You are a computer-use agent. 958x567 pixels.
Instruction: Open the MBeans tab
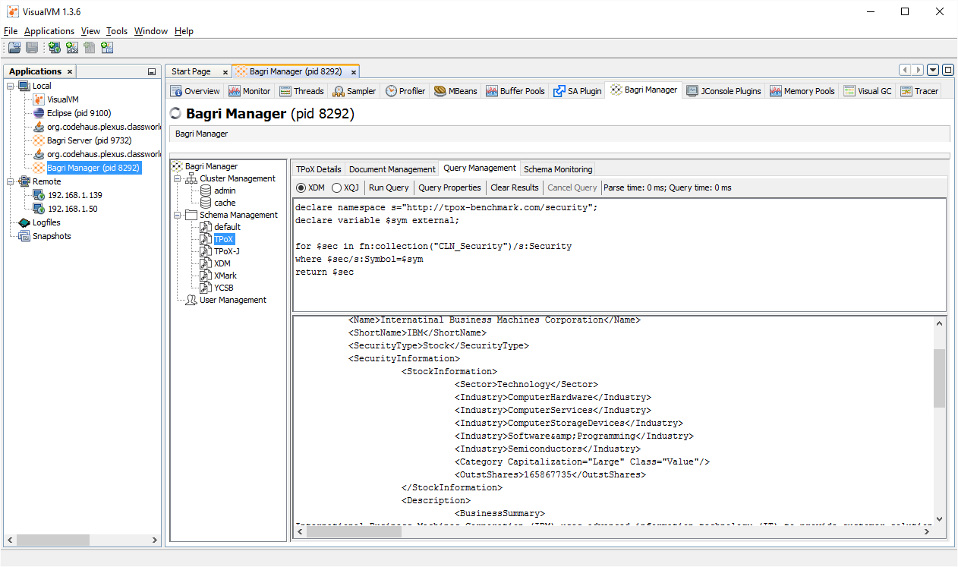(455, 91)
